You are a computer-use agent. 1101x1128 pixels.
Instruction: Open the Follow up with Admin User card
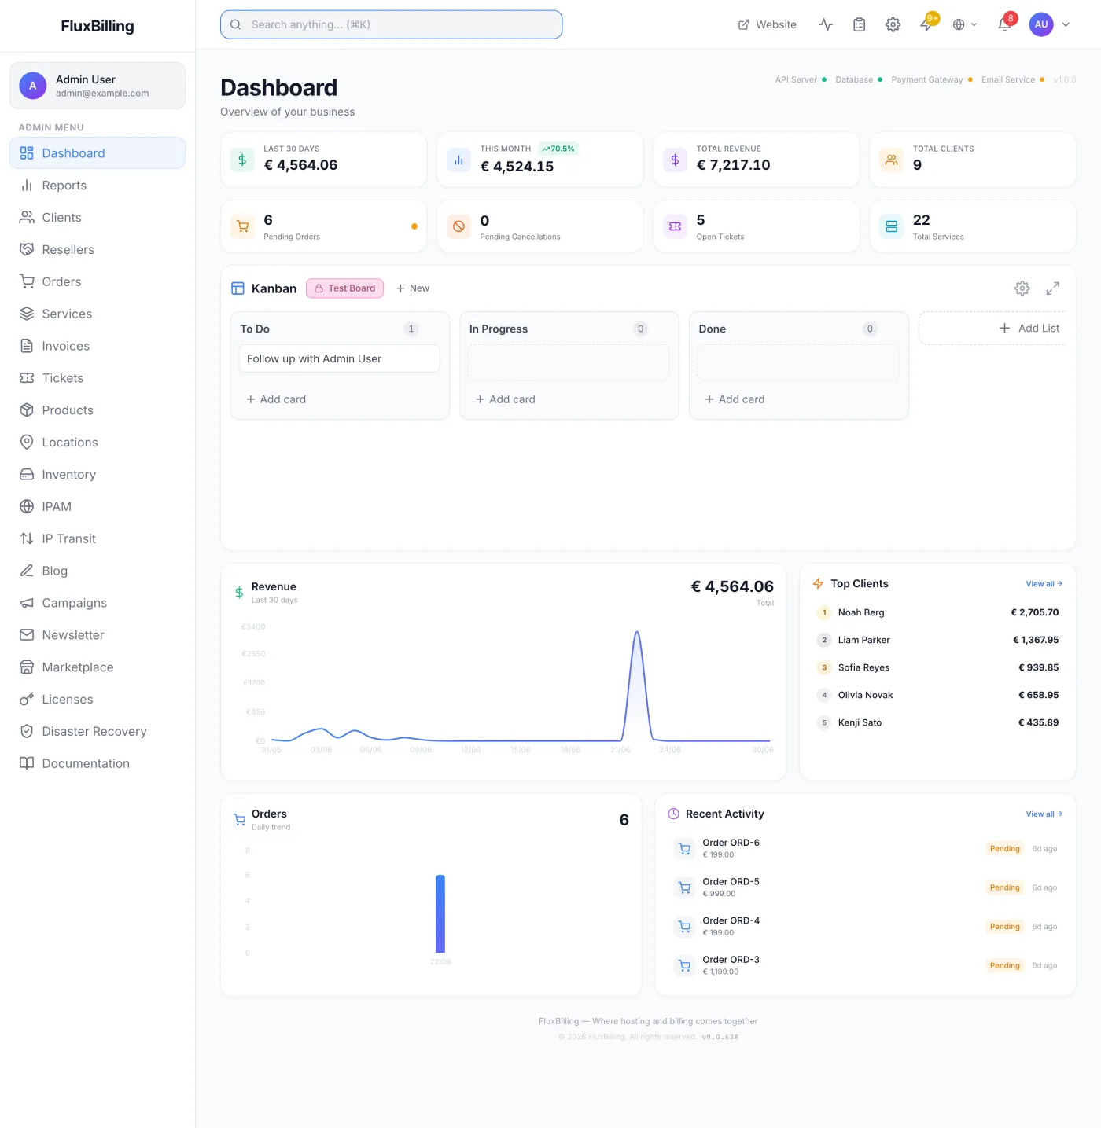339,358
